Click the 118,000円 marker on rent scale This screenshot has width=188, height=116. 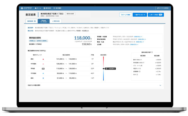click(110, 69)
